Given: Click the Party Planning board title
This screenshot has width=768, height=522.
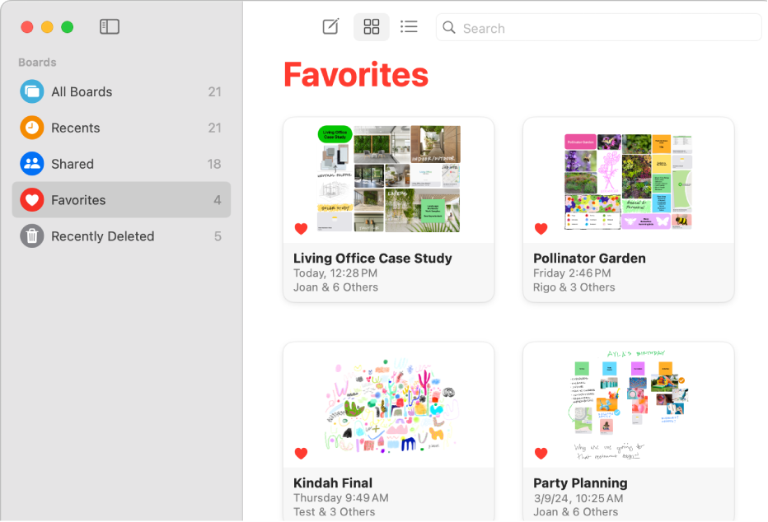Looking at the screenshot, I should click(580, 483).
